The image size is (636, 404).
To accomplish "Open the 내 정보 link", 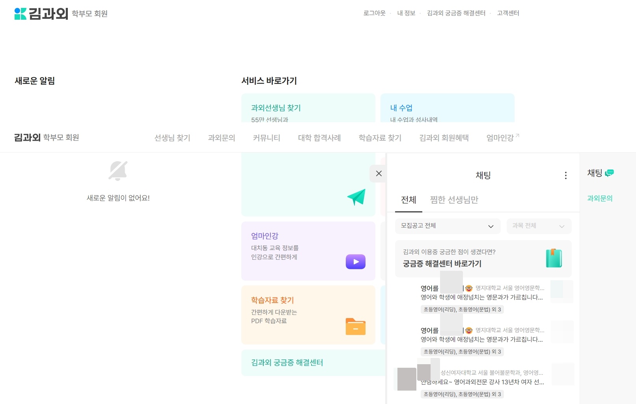I will click(406, 13).
